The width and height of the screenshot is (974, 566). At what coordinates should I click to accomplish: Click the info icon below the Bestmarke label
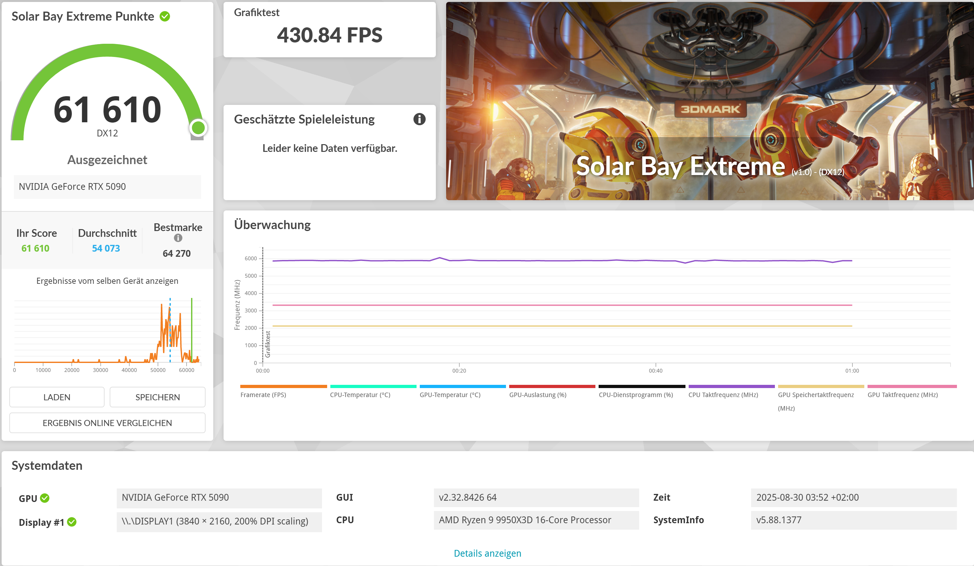tap(178, 238)
